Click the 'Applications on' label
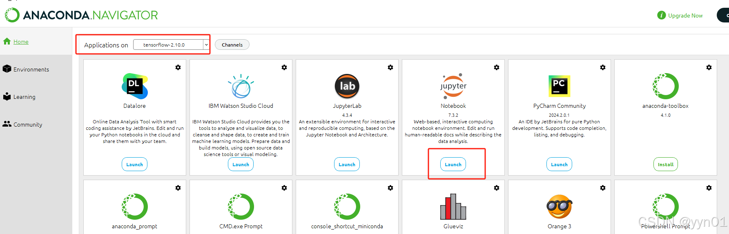 pyautogui.click(x=106, y=45)
